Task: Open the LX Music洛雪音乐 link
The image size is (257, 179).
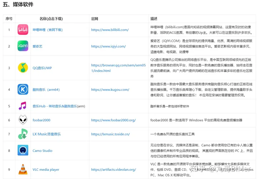Action: pyautogui.click(x=46, y=134)
